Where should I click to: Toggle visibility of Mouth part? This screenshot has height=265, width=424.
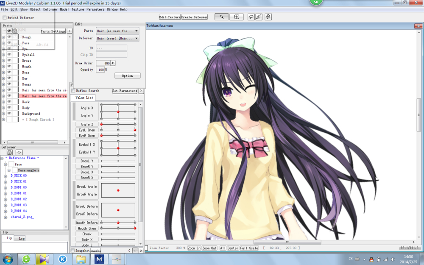tap(9, 67)
